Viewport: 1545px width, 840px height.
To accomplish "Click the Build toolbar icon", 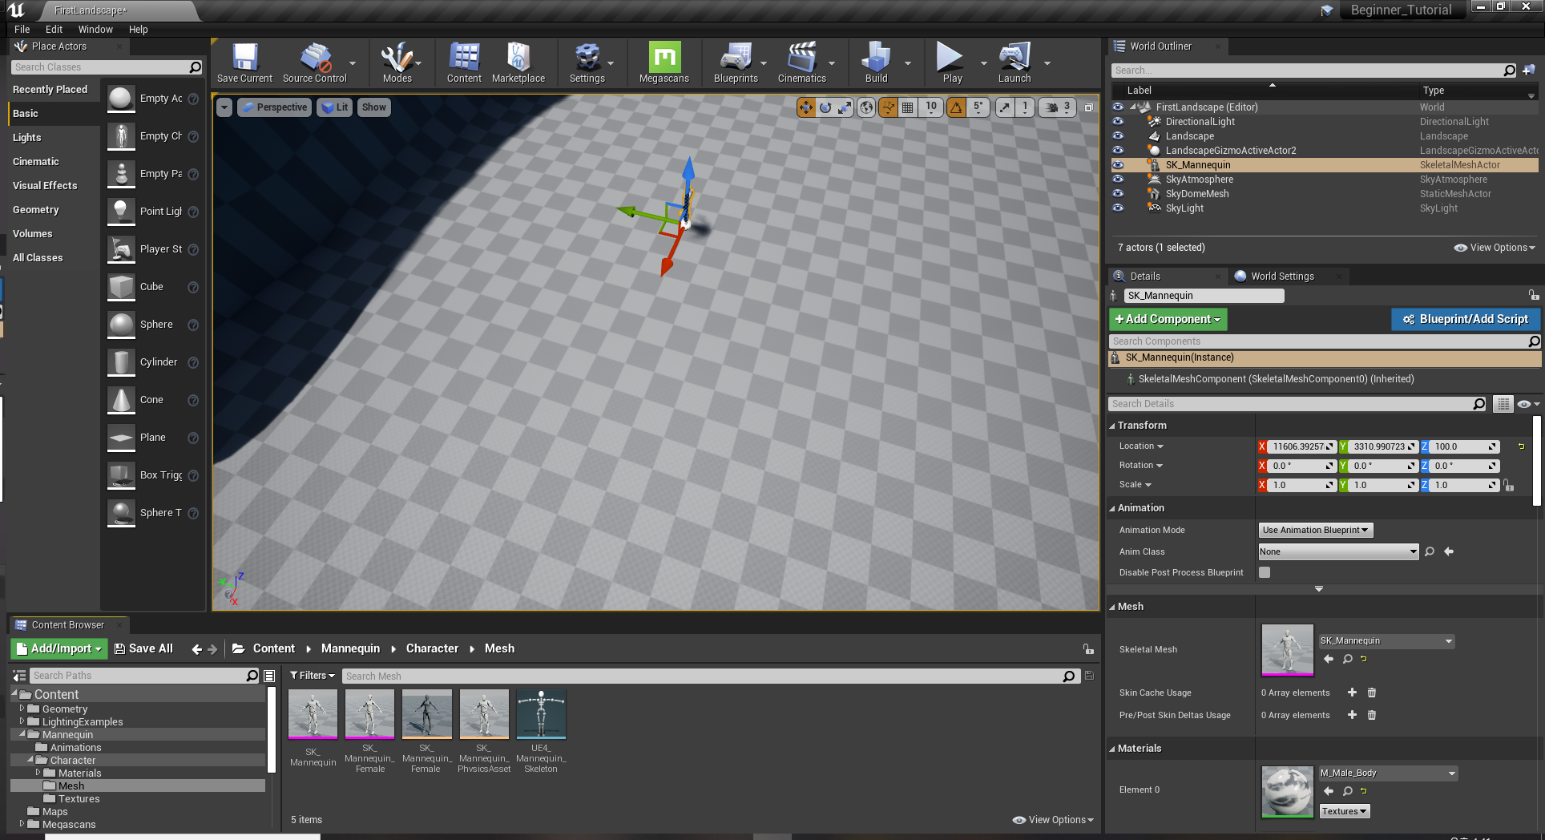I will point(876,63).
